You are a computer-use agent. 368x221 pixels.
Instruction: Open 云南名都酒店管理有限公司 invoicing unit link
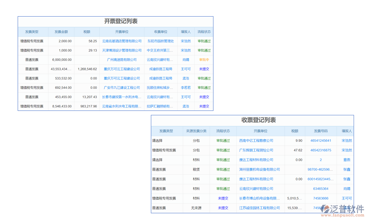(122, 41)
